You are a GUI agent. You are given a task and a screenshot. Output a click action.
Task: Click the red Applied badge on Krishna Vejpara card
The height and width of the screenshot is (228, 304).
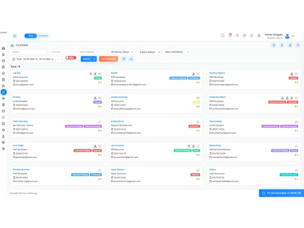(293, 78)
